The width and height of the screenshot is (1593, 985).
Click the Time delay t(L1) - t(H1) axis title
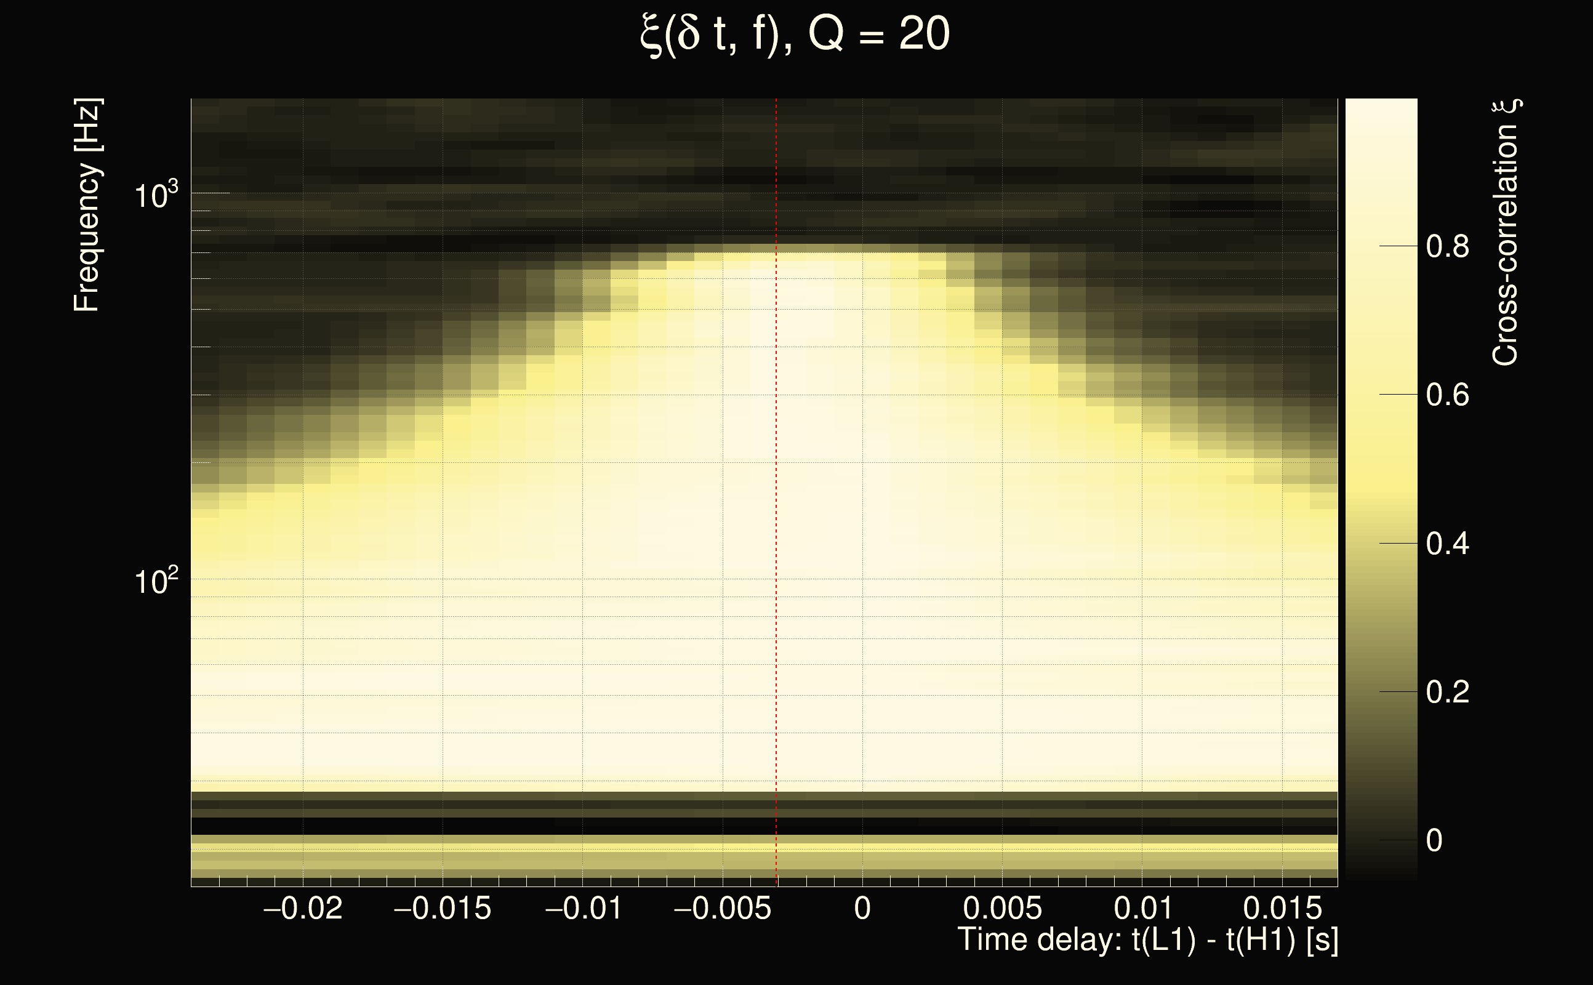point(1147,939)
